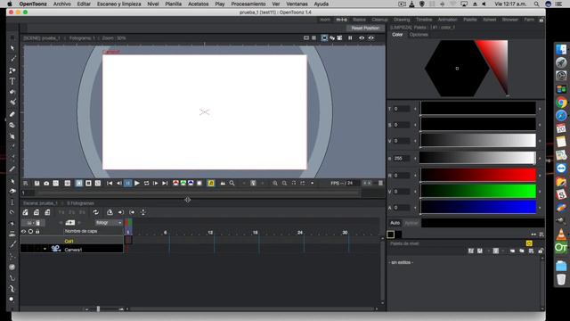Click the blue A channel slider
The width and height of the screenshot is (570, 321).
[478, 207]
